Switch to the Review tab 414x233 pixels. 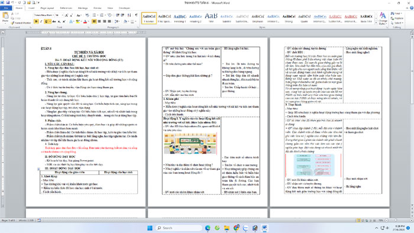click(x=98, y=8)
